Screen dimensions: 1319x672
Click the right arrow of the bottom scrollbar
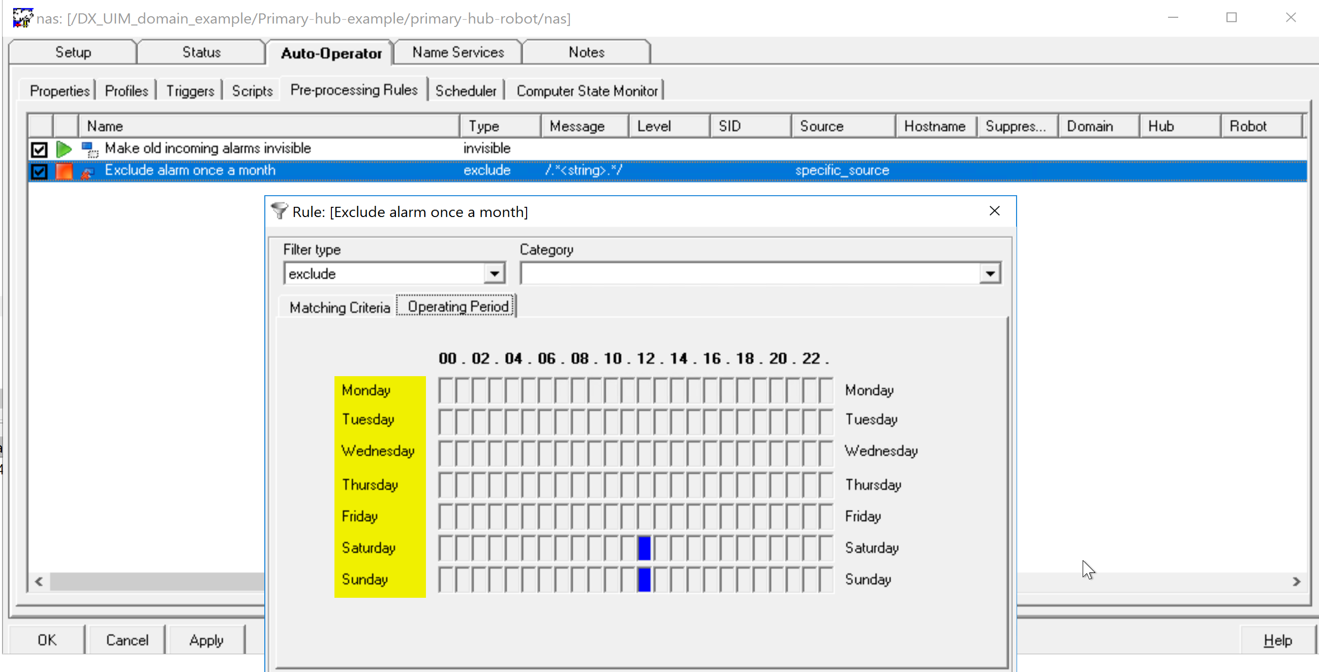coord(1298,581)
